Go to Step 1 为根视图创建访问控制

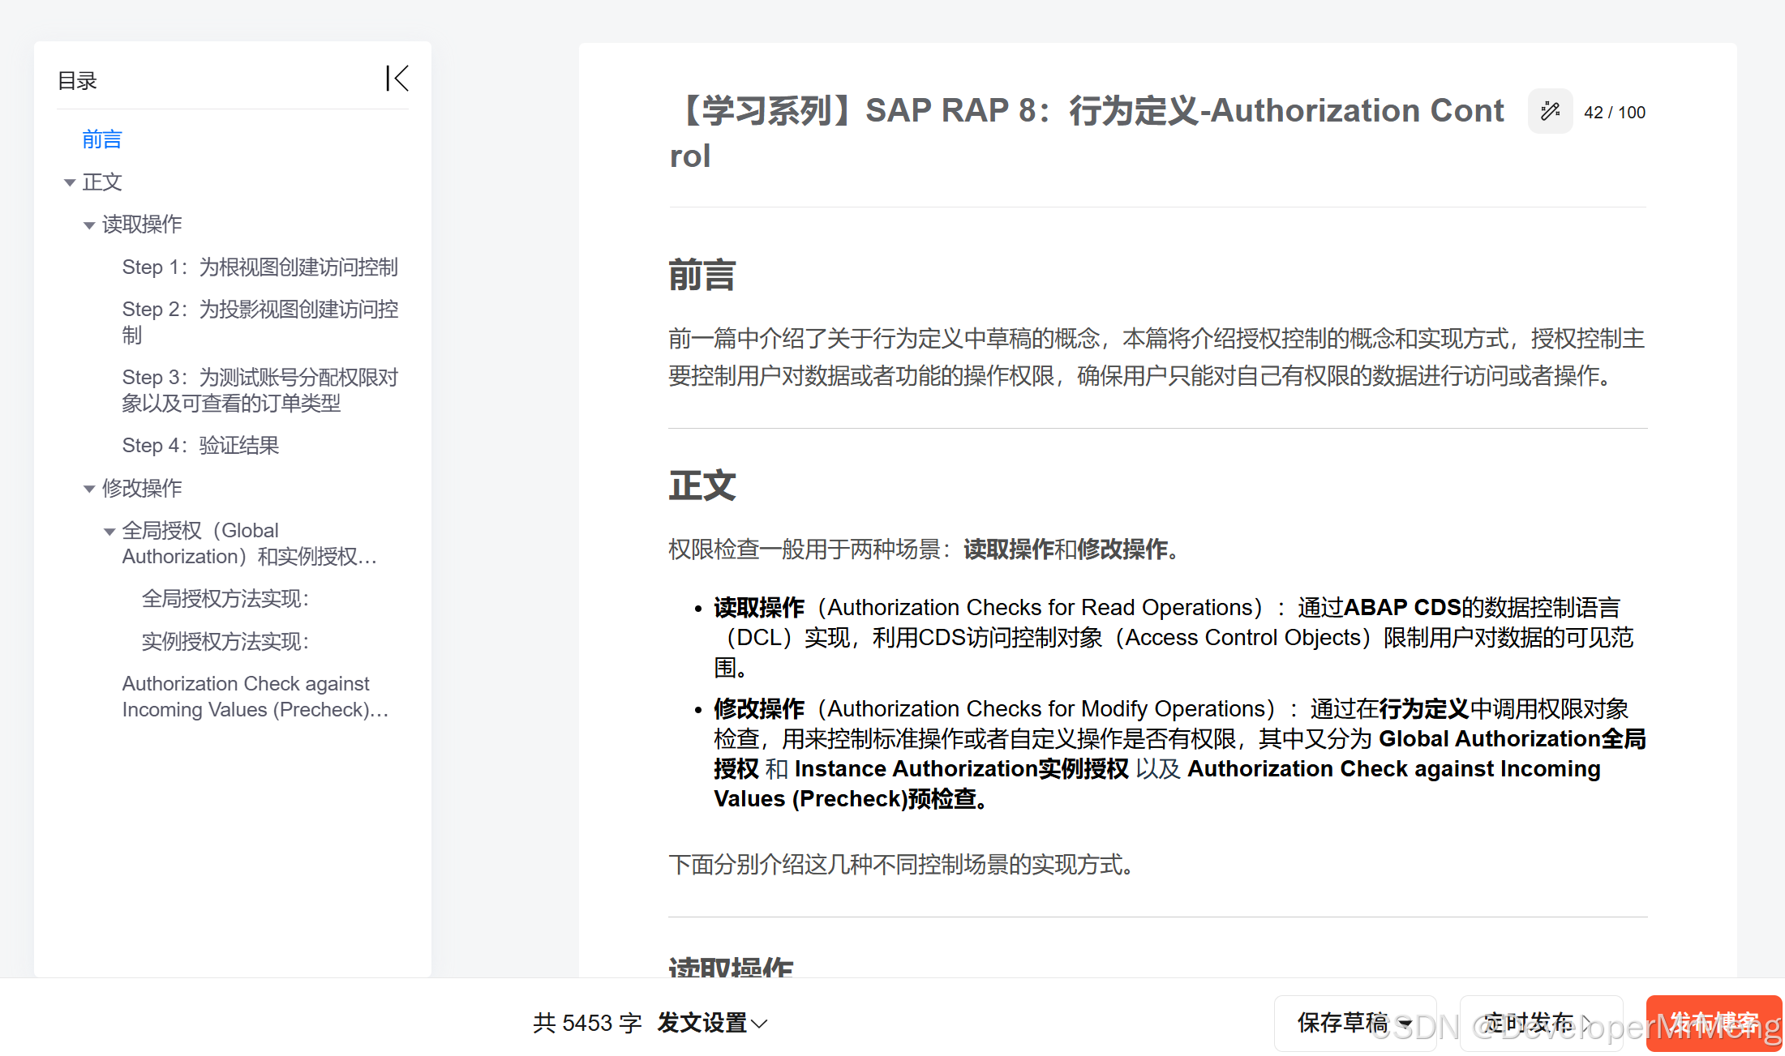(260, 267)
